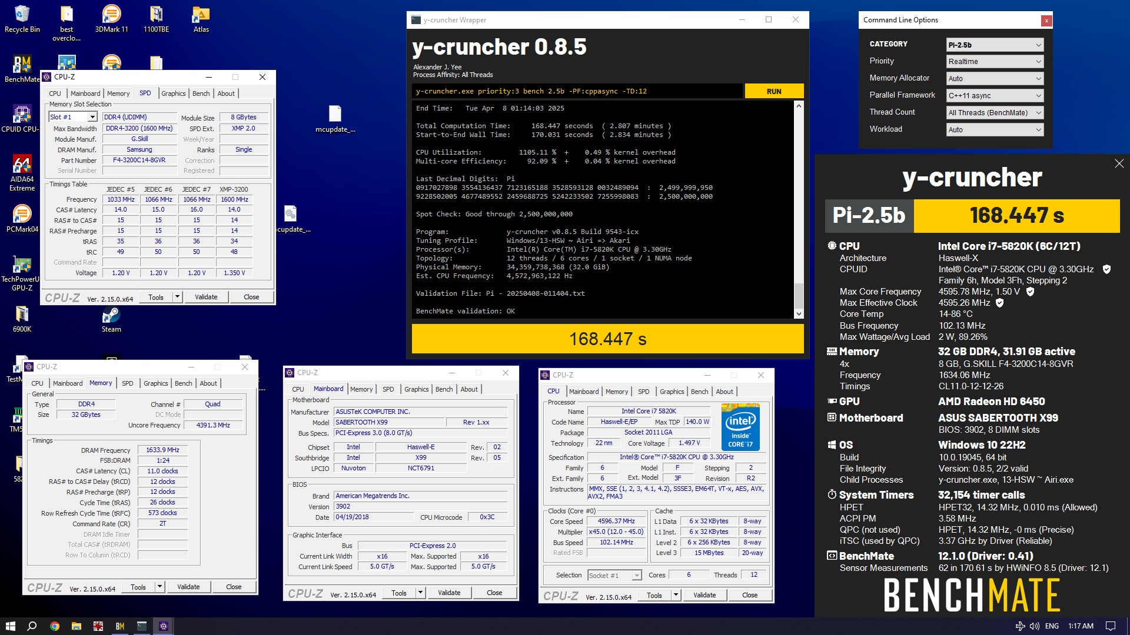
Task: Click BIOS Version value 3902
Action: point(421,506)
